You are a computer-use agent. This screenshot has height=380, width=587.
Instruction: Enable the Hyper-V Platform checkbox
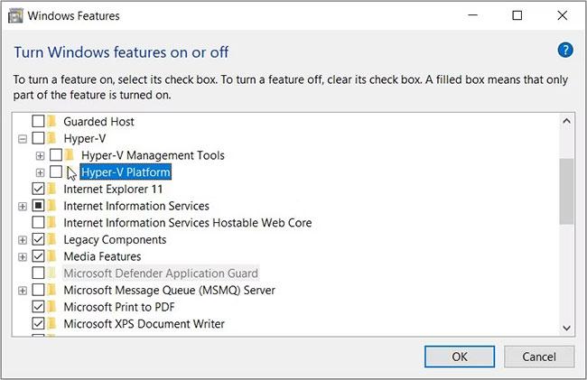tap(56, 172)
